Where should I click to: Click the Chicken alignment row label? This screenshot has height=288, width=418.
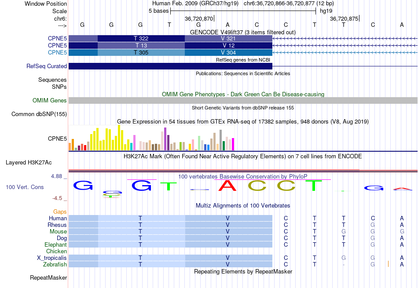(x=56, y=251)
